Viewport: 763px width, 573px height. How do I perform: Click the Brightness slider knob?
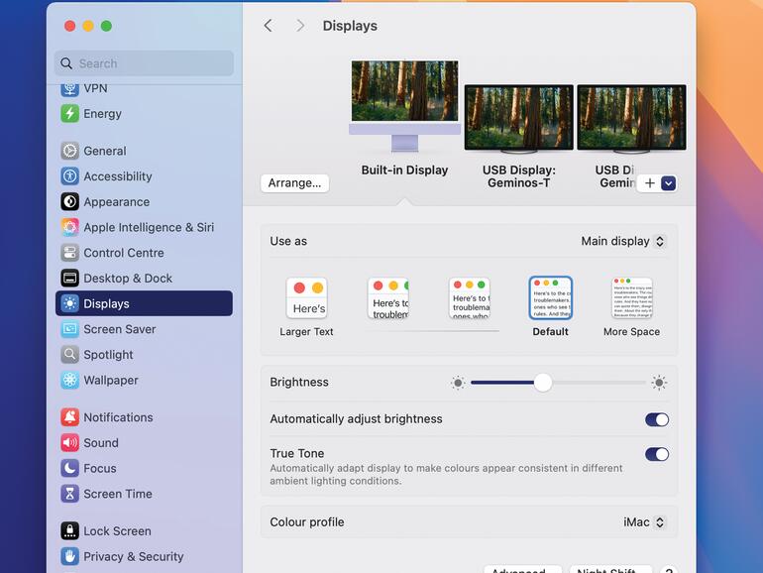pyautogui.click(x=542, y=383)
